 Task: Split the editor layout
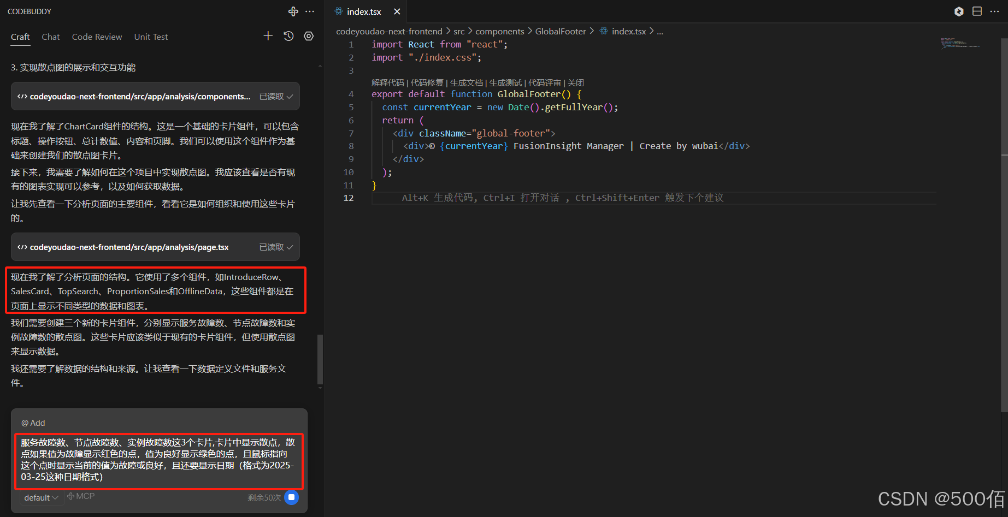(977, 11)
